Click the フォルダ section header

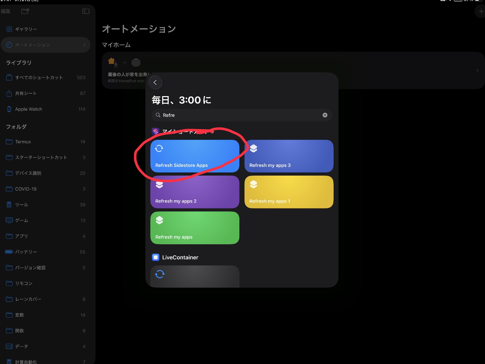click(x=16, y=127)
